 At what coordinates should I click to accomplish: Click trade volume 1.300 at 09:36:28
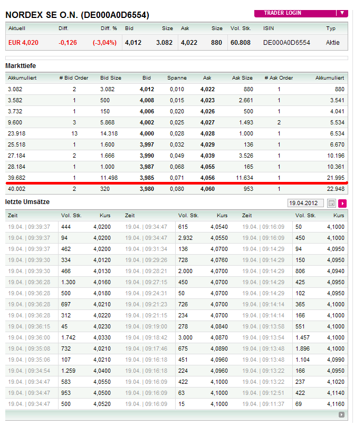click(68, 283)
